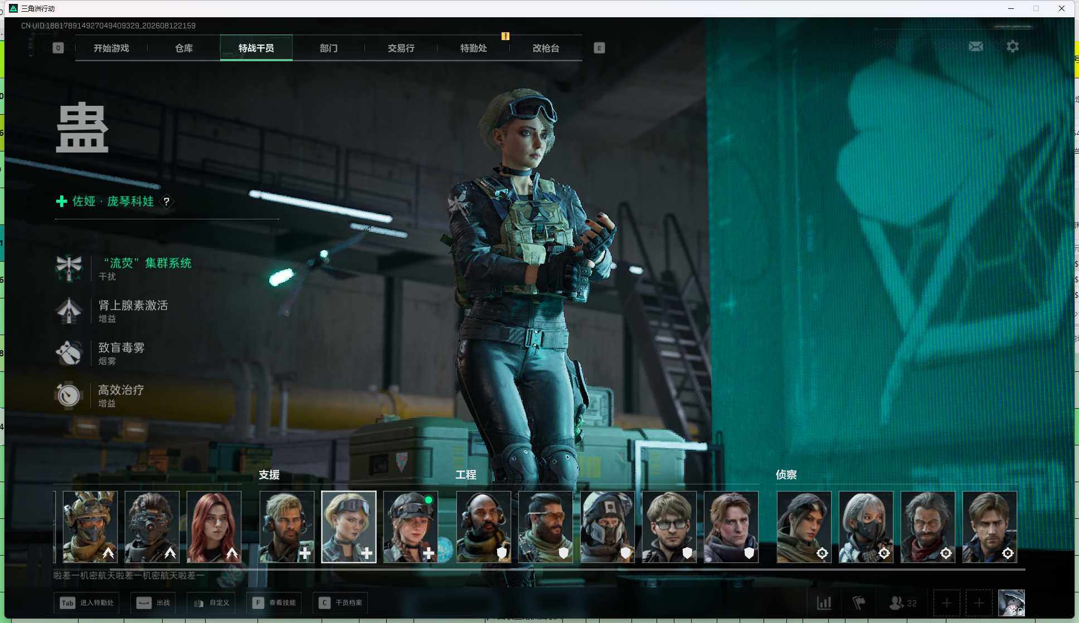Select the assault operator with tan helmet and mask

[90, 527]
